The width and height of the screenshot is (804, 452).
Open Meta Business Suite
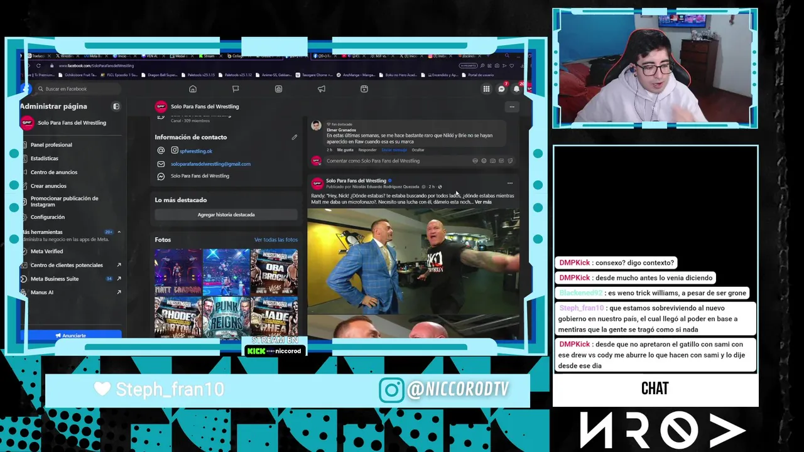tap(55, 279)
